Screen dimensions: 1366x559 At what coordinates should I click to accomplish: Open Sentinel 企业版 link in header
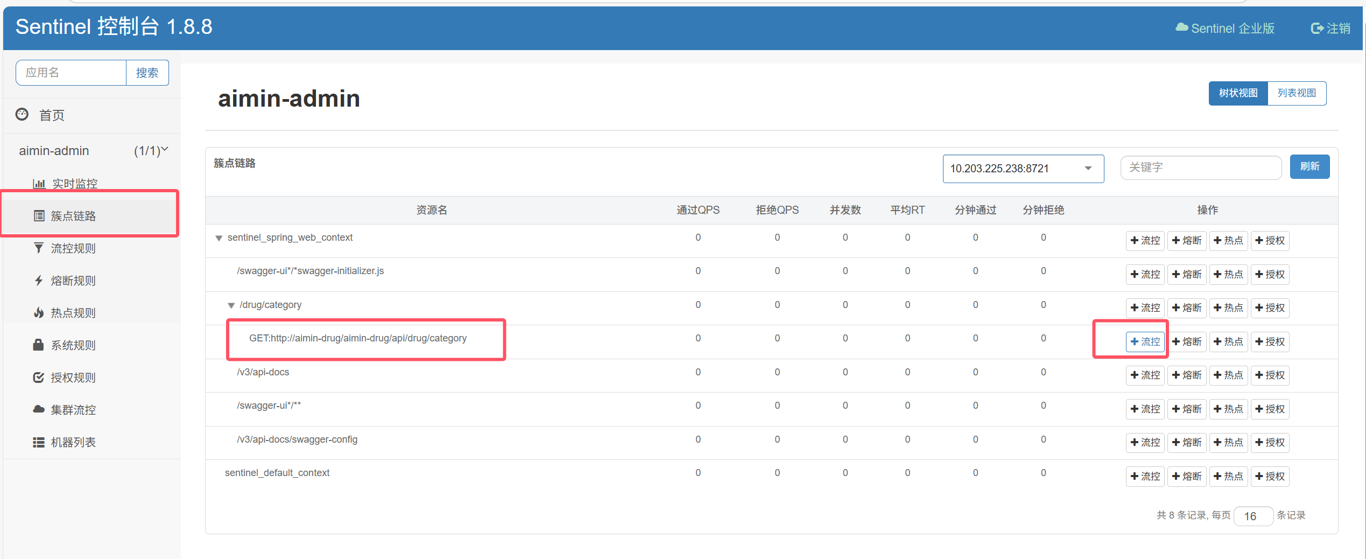click(1225, 28)
